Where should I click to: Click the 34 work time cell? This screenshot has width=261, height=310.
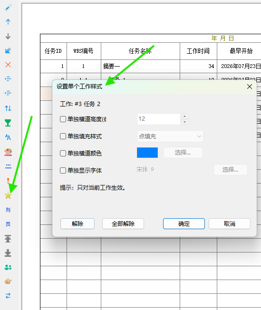pos(198,66)
